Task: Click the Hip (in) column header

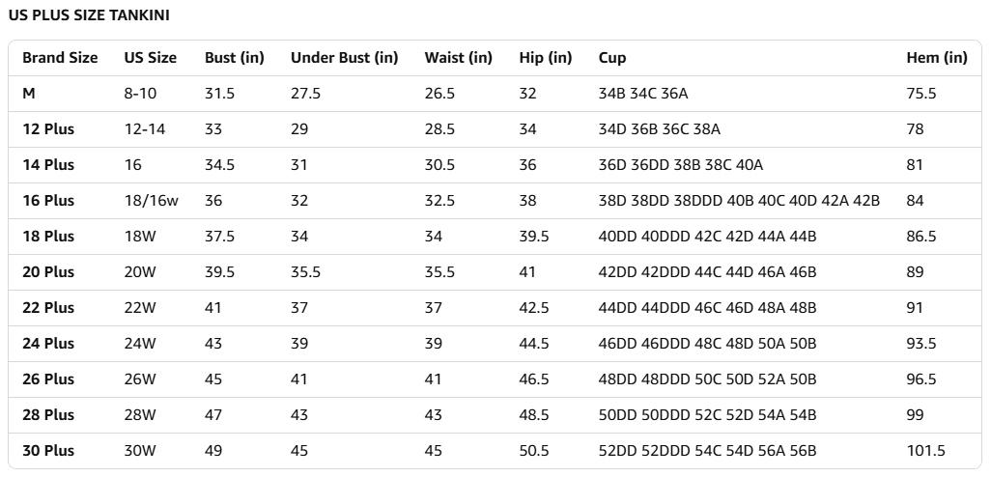Action: point(545,58)
